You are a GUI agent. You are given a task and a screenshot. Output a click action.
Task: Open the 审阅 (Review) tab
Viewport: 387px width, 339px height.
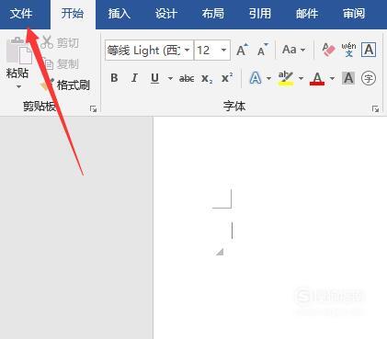pos(354,14)
